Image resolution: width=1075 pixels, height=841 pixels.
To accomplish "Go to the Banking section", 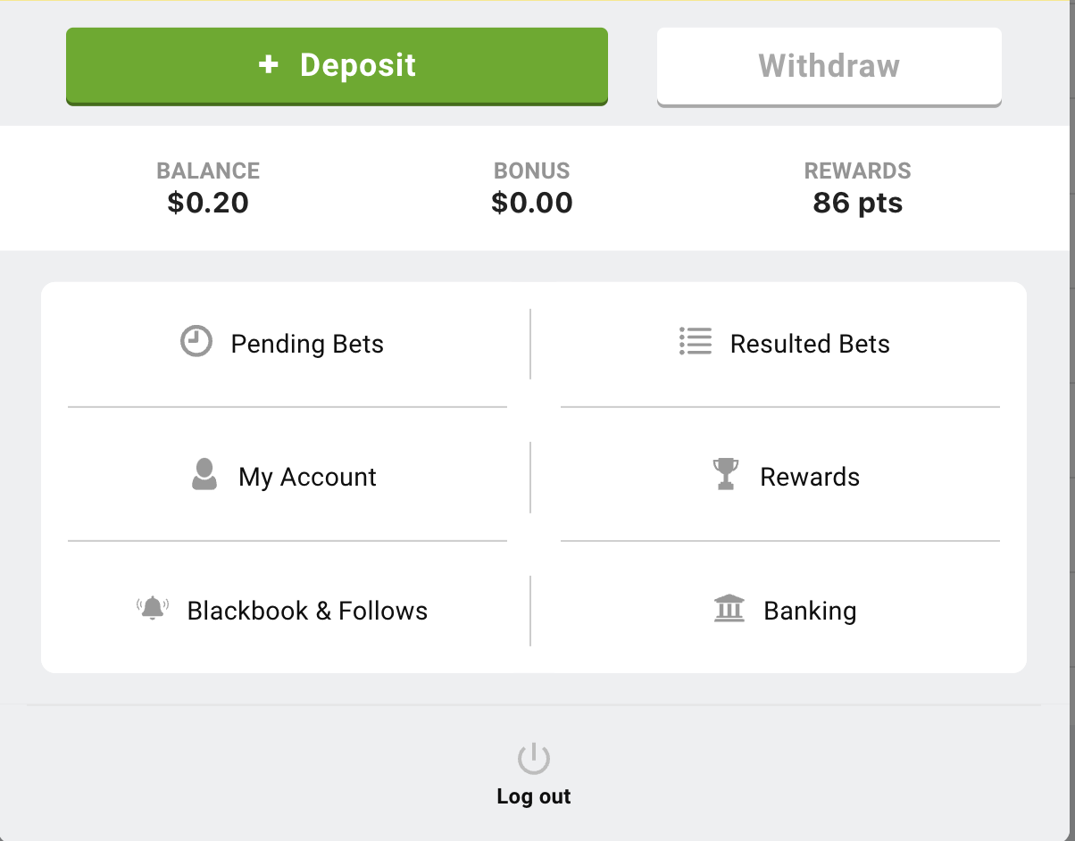I will pos(809,611).
